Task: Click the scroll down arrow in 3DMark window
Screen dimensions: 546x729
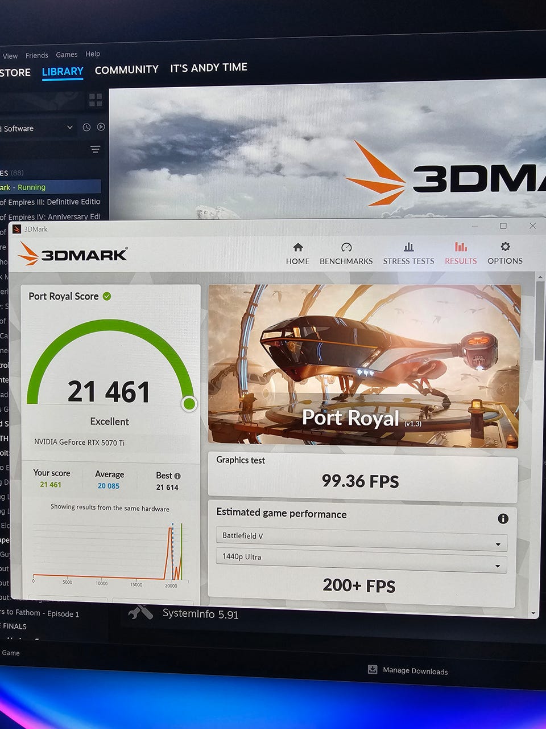Action: (533, 613)
